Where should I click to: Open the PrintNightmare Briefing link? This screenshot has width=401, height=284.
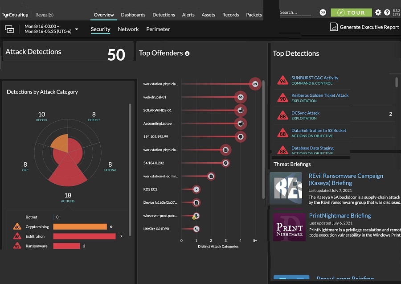point(340,216)
